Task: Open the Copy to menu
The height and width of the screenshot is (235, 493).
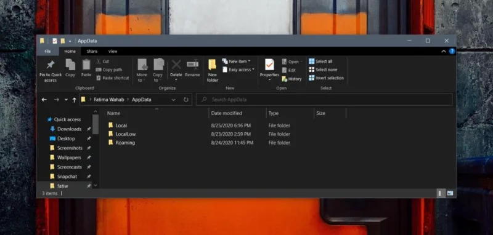Action: [158, 70]
